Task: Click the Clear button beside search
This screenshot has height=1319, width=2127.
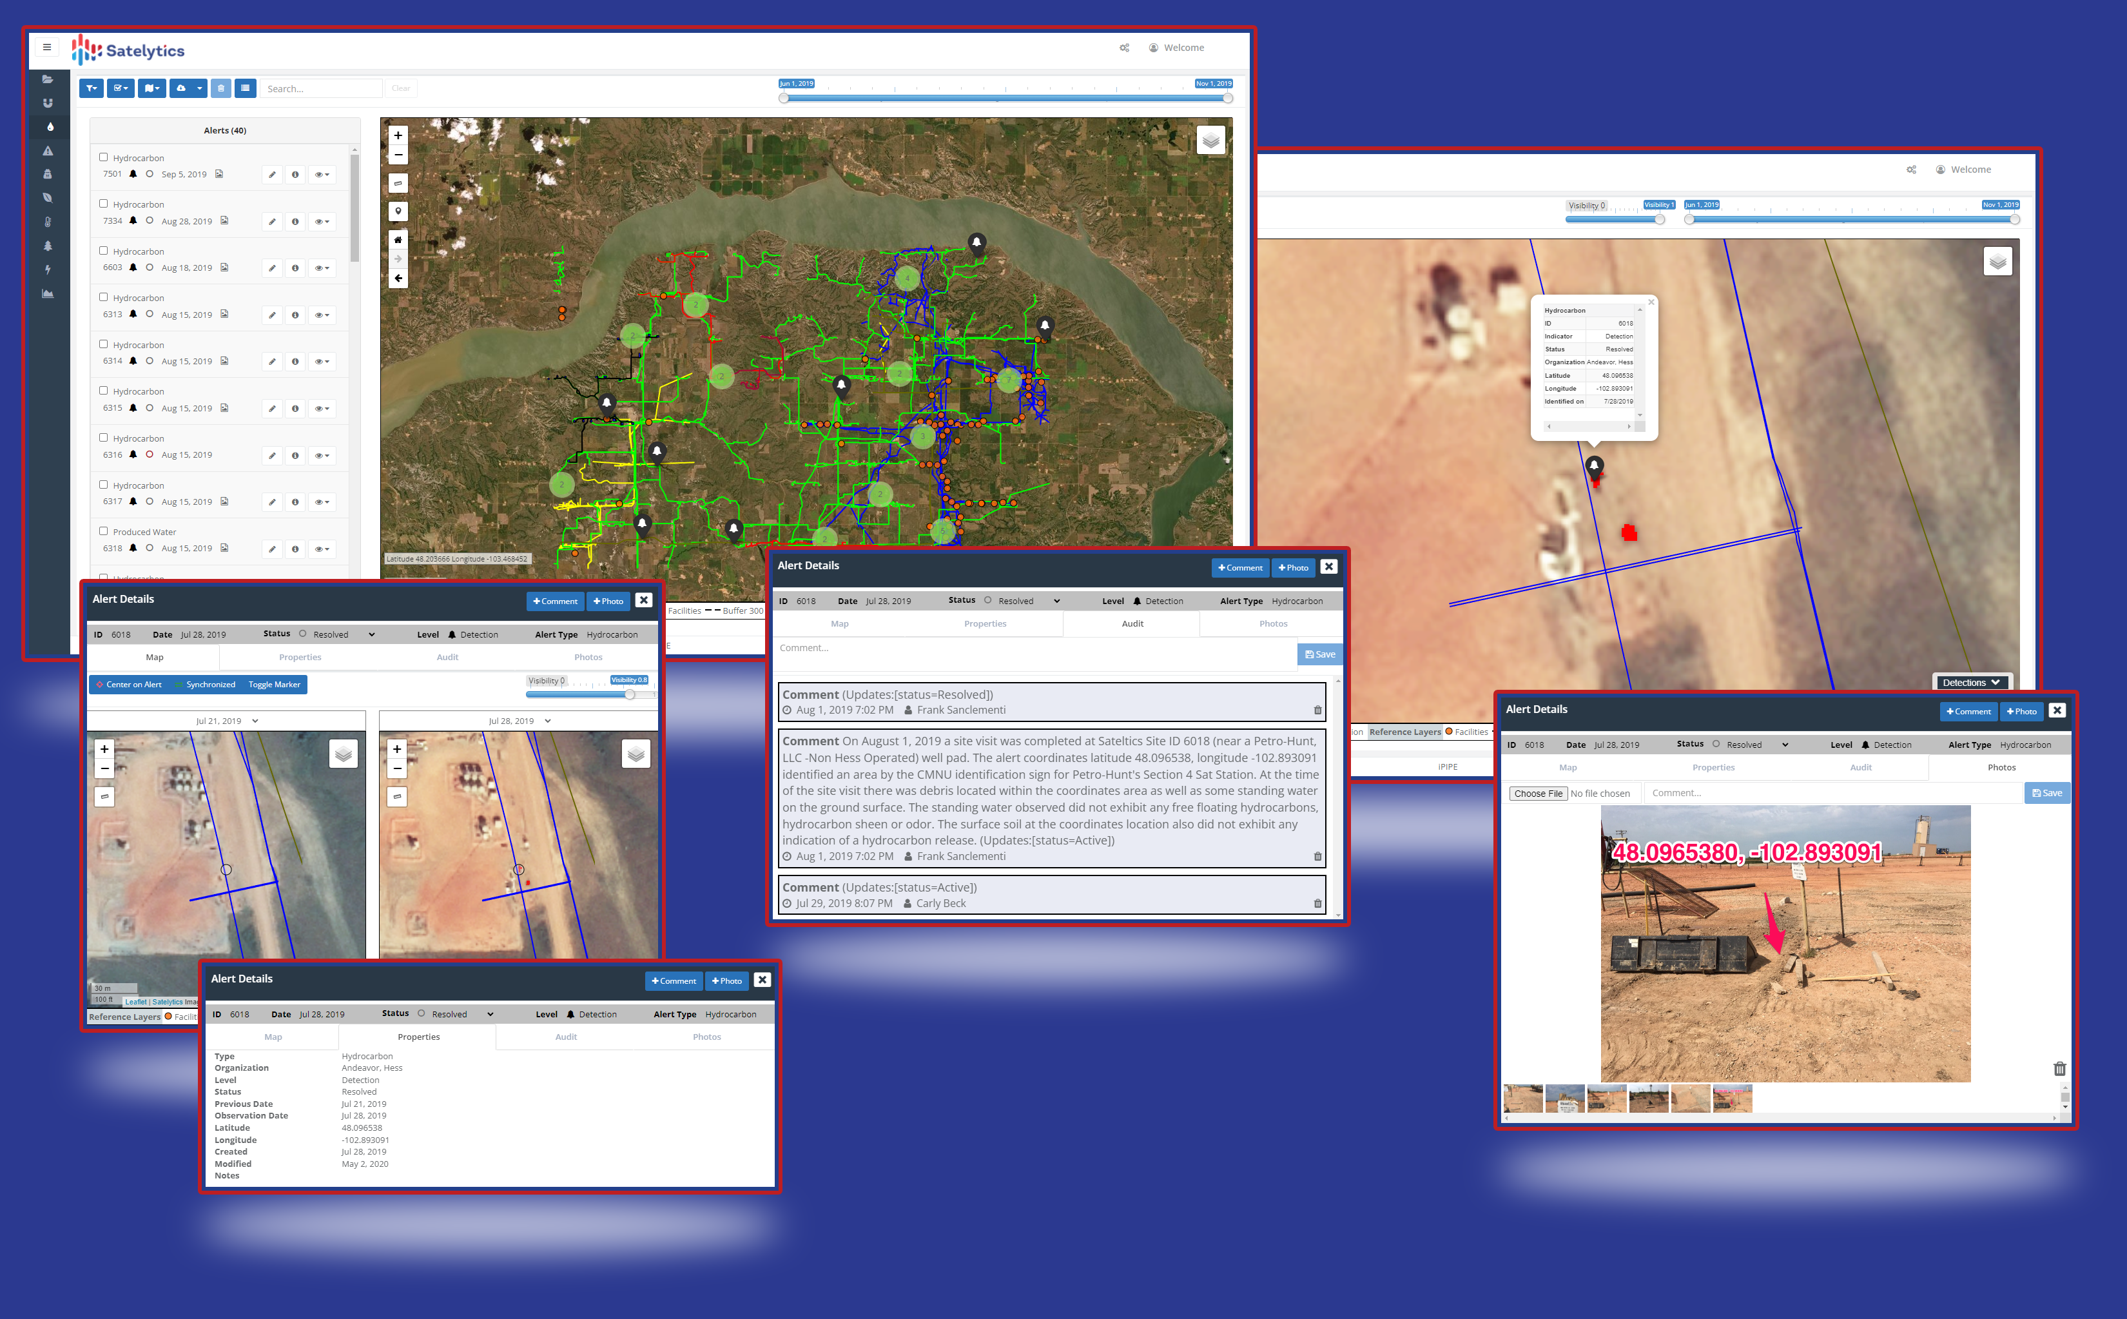Action: coord(400,88)
